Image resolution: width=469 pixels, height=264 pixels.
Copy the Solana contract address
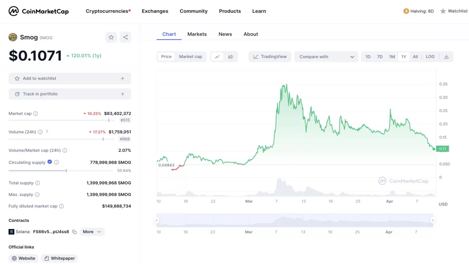pos(74,232)
